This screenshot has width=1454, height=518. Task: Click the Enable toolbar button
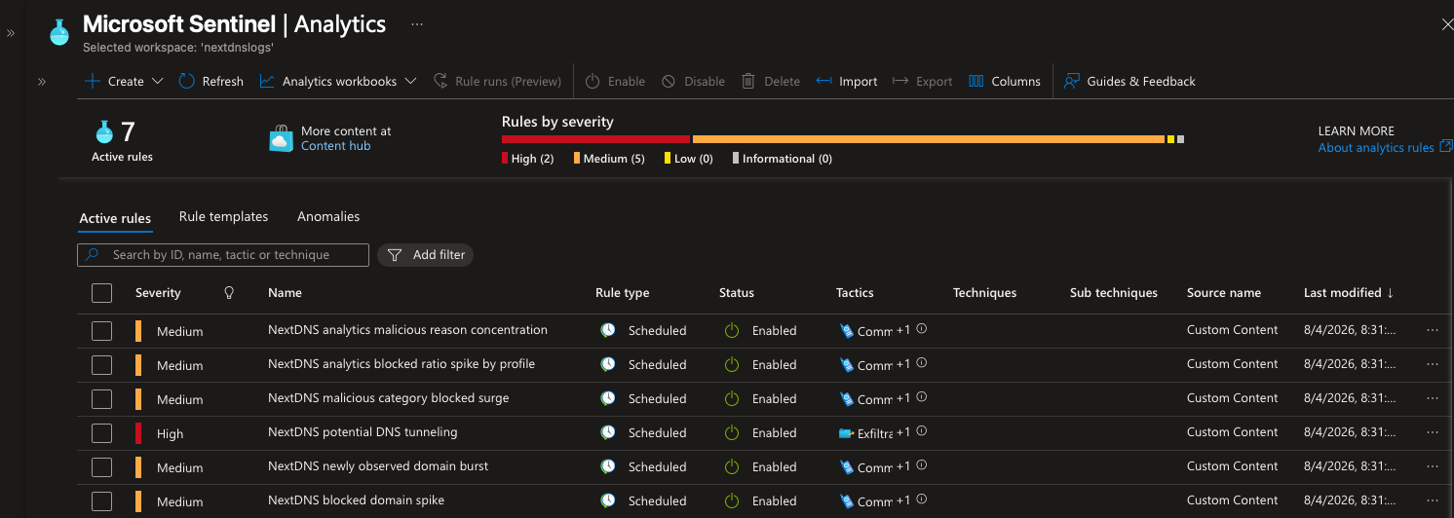pos(615,82)
